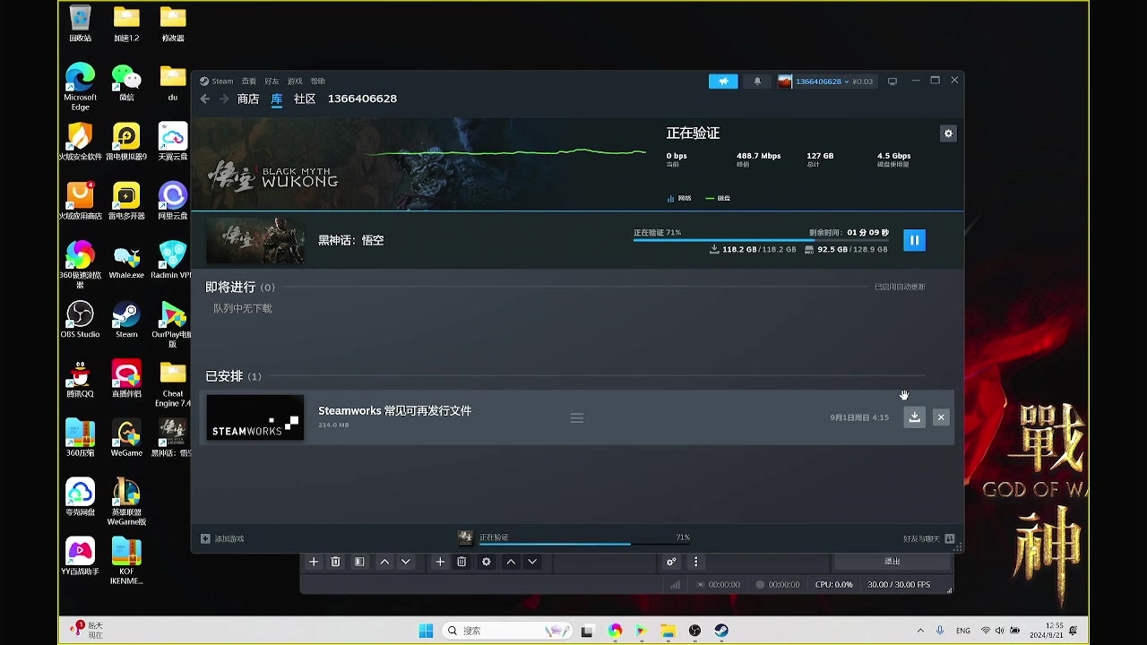Select Radmin VPN desktop shortcut
This screenshot has width=1147, height=645.
pyautogui.click(x=172, y=261)
